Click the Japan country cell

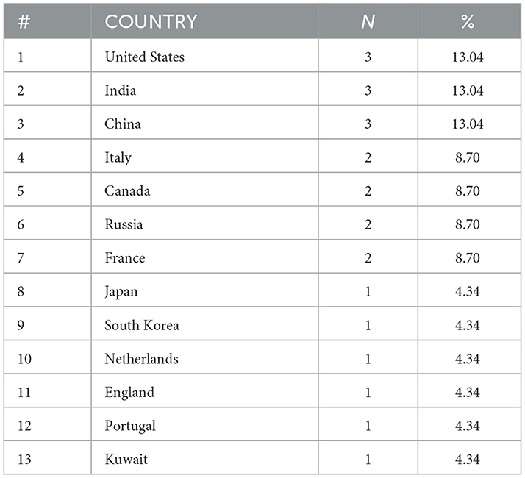click(x=121, y=292)
